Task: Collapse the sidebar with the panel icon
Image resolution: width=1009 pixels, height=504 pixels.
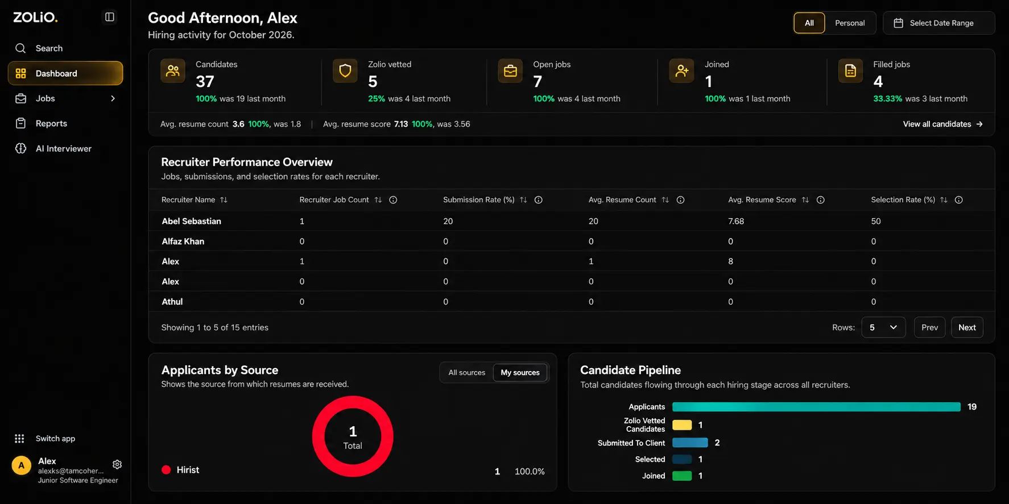Action: pyautogui.click(x=110, y=17)
